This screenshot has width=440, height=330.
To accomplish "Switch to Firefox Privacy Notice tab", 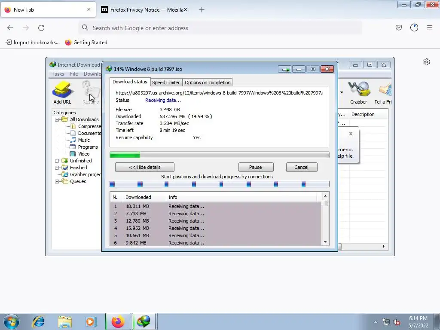I will [x=144, y=10].
